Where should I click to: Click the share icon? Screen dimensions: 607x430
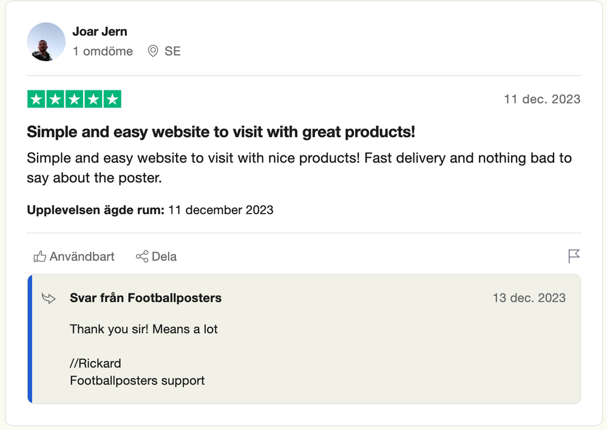[x=142, y=257]
